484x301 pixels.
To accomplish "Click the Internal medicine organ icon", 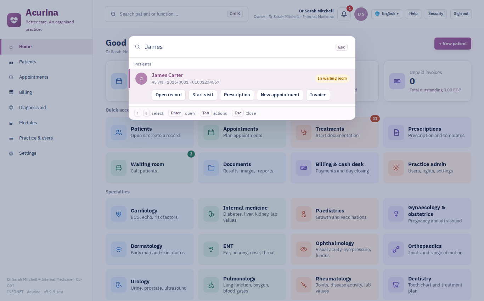I will point(211,214).
